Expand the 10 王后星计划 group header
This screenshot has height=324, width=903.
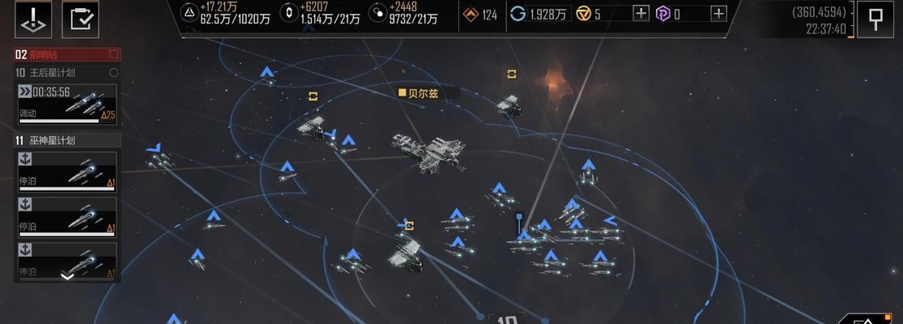pyautogui.click(x=67, y=73)
